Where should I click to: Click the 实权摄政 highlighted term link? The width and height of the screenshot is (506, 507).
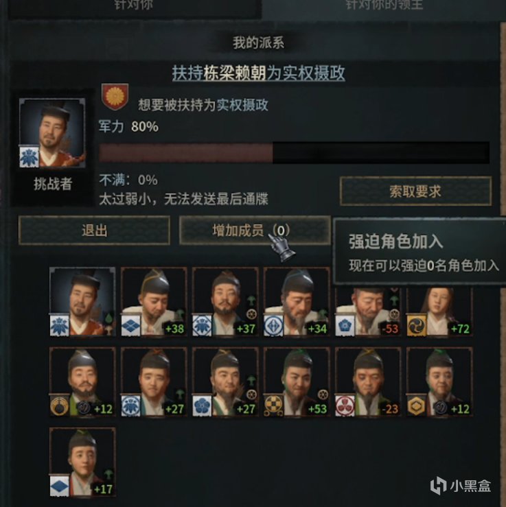click(x=242, y=105)
